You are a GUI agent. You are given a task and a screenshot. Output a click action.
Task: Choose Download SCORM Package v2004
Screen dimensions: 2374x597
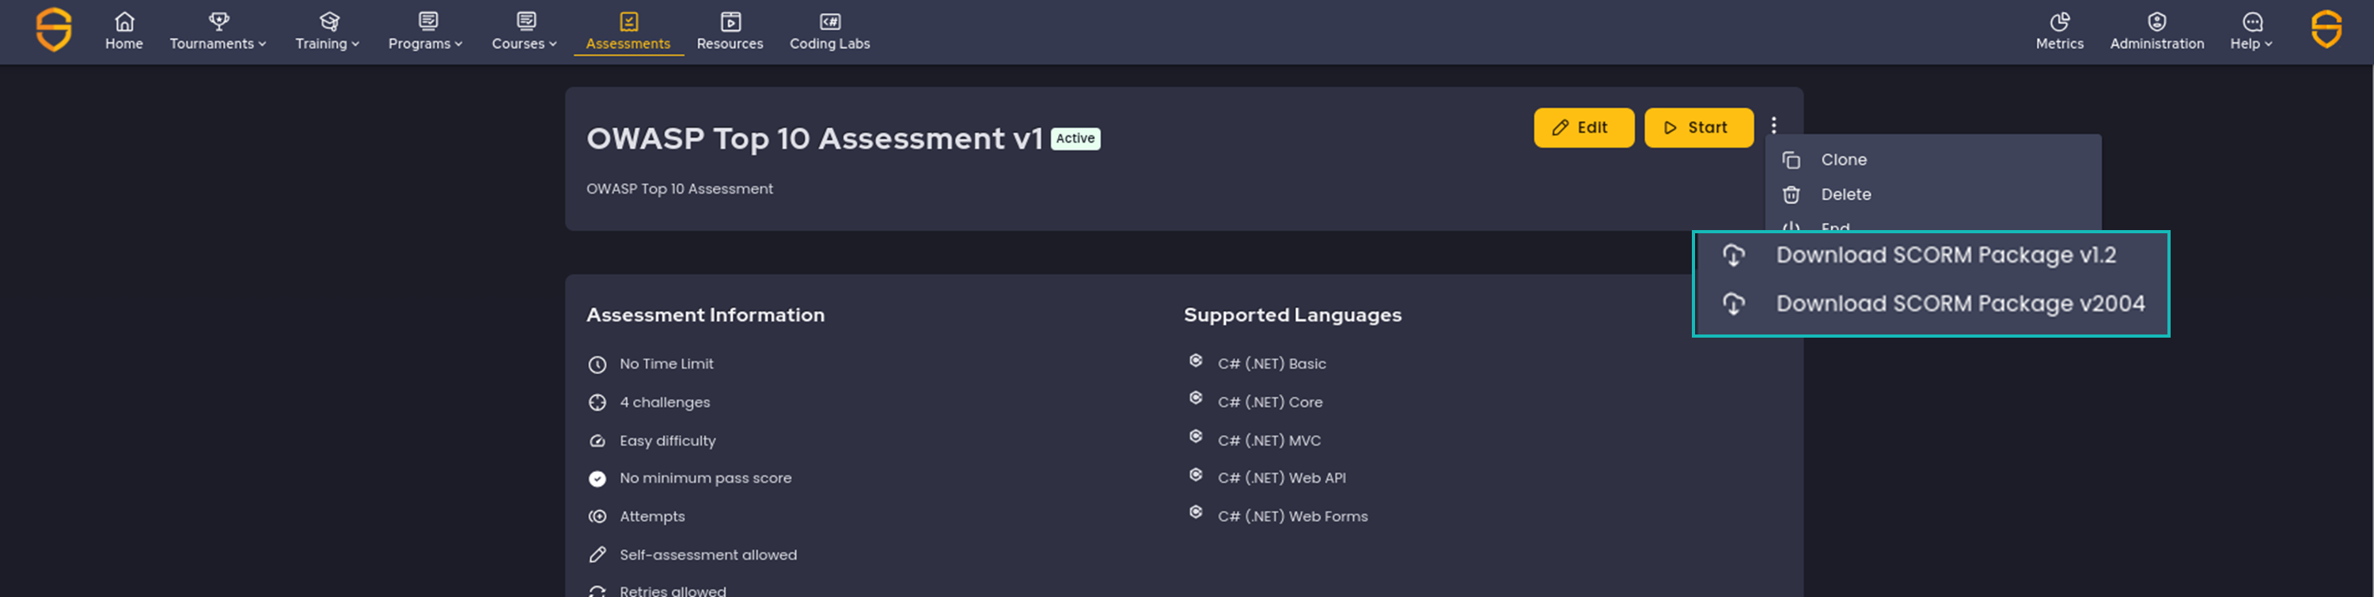click(1960, 303)
